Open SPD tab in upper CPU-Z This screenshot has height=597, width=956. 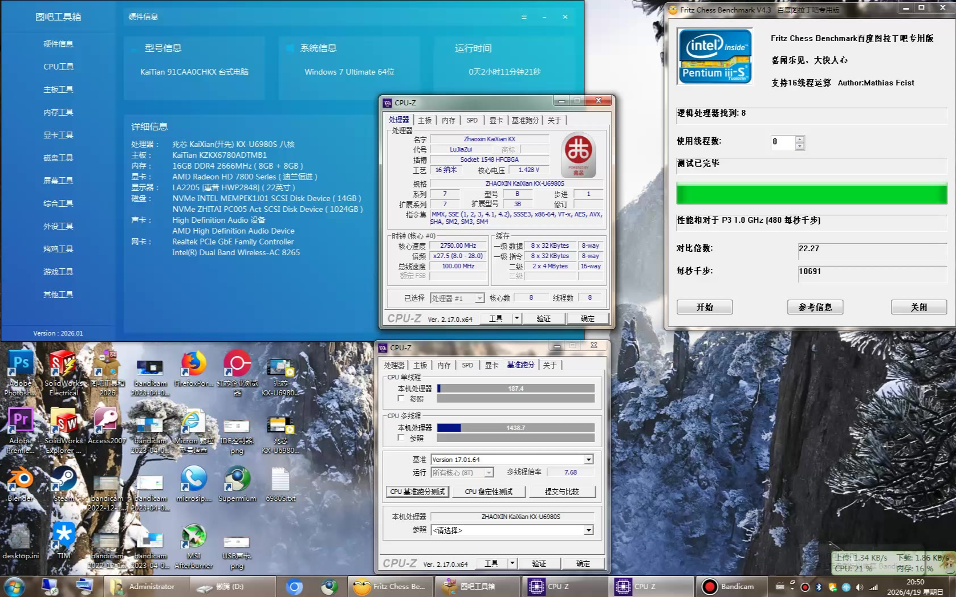coord(472,120)
